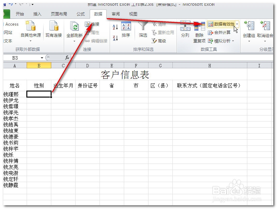The height and width of the screenshot is (209, 277).
Task: Select column B header
Action: (x=39, y=66)
